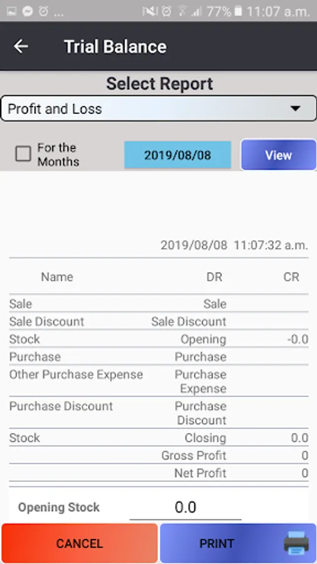This screenshot has width=317, height=564.
Task: Click the 77% battery percentage text
Action: (x=219, y=11)
